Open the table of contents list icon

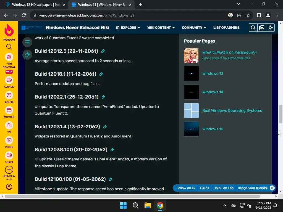click(27, 42)
